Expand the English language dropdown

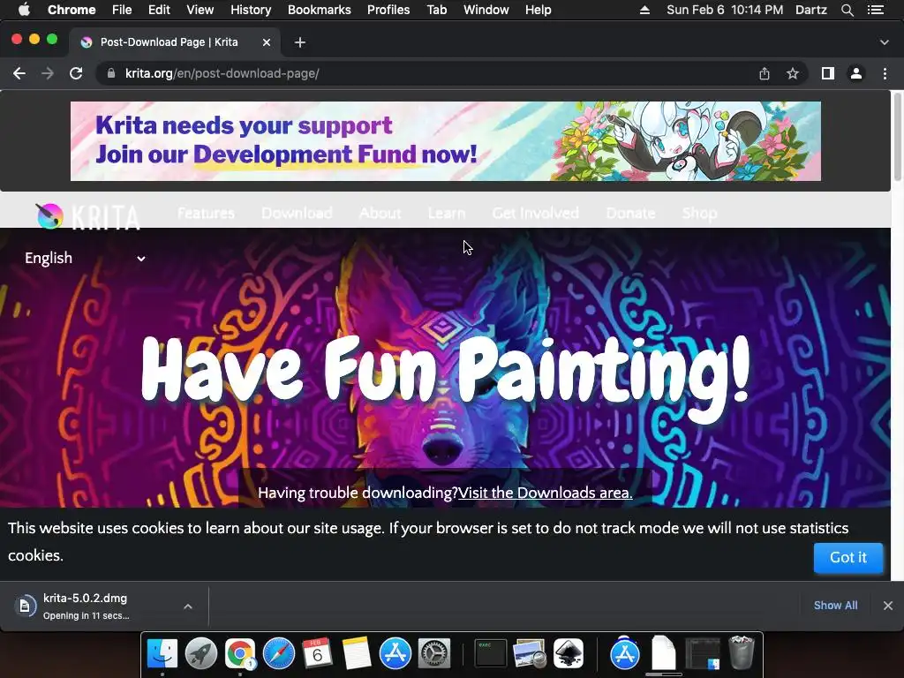point(85,259)
